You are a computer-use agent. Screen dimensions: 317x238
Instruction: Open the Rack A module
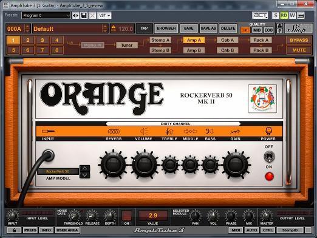pos(261,40)
